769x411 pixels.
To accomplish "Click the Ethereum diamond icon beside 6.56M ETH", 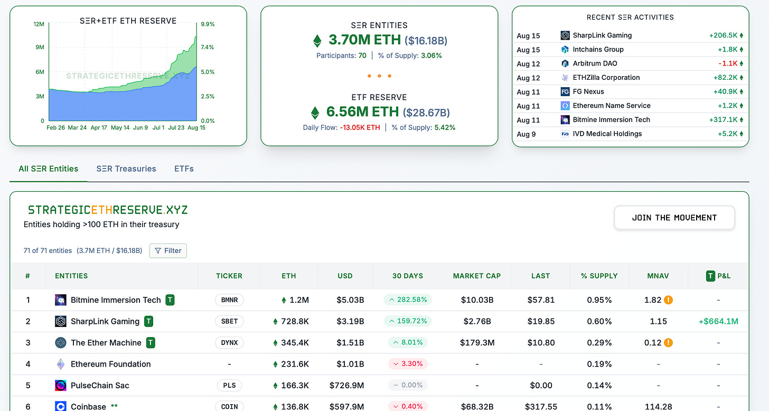I will [315, 113].
